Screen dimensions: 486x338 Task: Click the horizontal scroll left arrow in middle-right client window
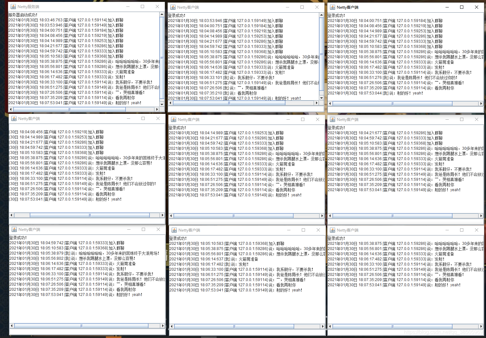330,216
